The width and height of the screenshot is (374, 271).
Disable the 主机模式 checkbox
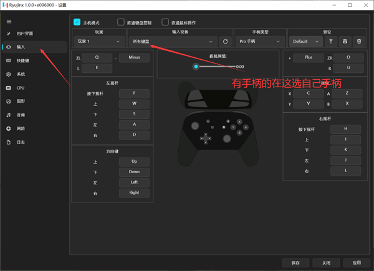pos(77,22)
